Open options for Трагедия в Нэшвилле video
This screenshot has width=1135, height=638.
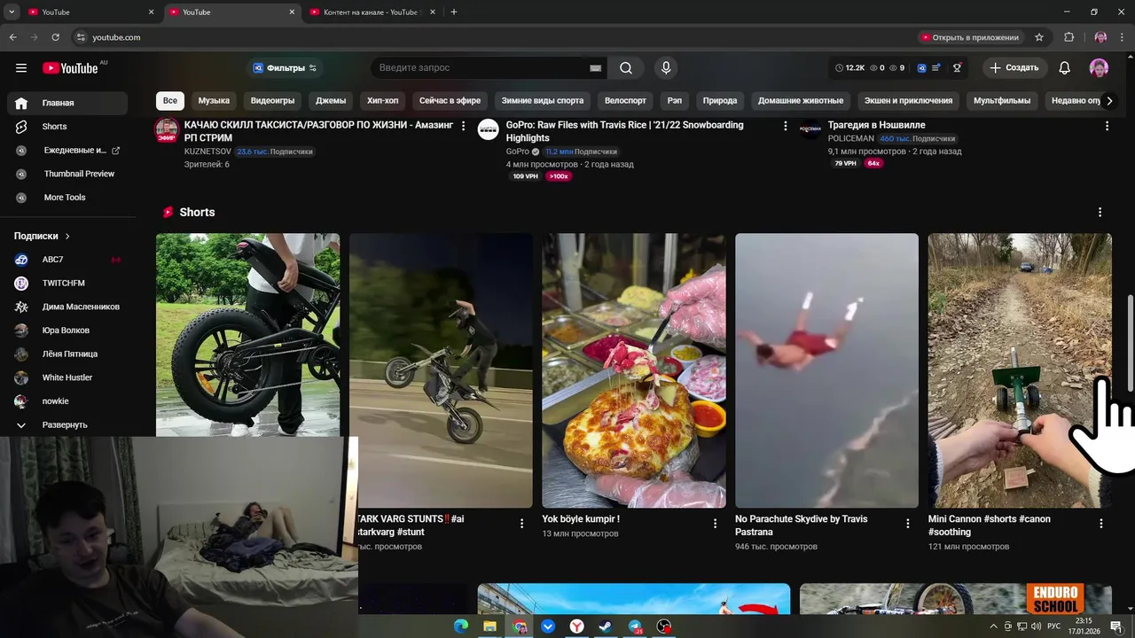point(1107,127)
